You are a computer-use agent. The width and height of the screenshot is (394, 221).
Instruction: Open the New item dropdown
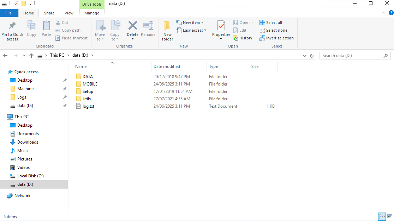[x=190, y=23]
